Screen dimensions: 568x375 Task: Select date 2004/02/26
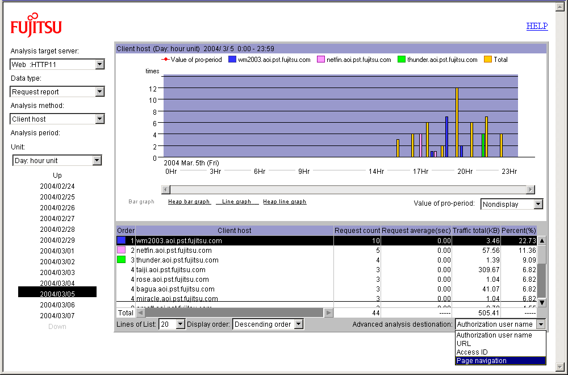(x=57, y=207)
